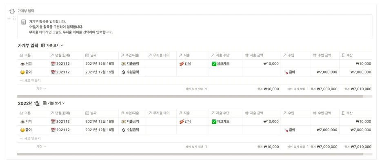Open 기본 보기 dropdown for 가계부 입력
382x163 pixels.
coord(55,45)
